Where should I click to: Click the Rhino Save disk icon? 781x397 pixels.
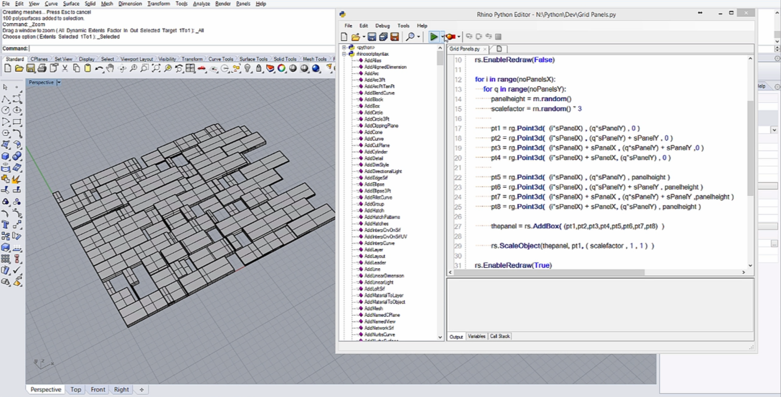tap(31, 68)
